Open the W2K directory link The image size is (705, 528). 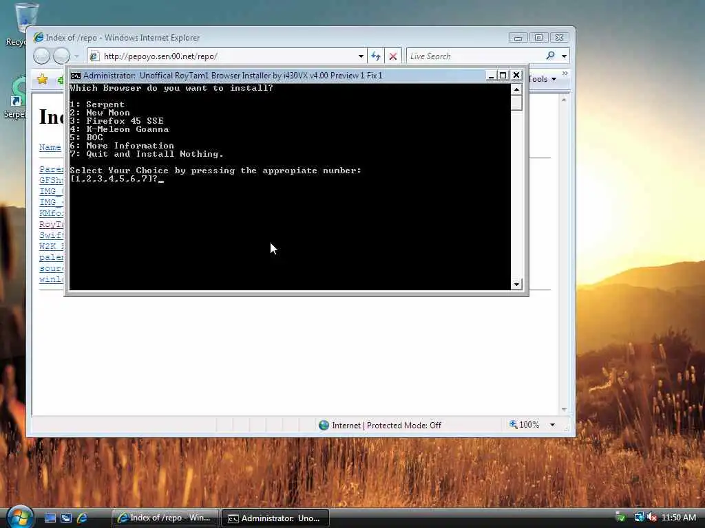(x=51, y=246)
